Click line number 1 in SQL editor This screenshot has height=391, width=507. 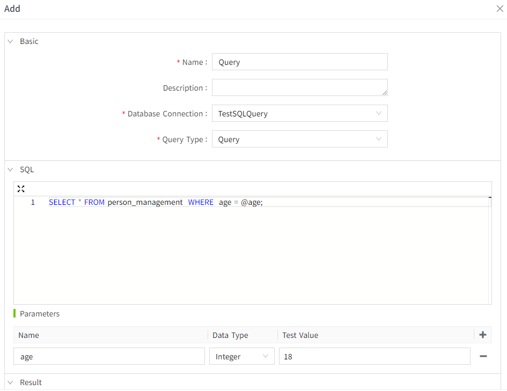pos(33,202)
